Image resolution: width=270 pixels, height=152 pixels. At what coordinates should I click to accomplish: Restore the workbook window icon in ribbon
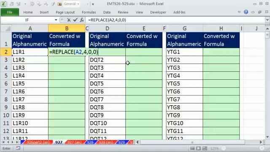point(260,12)
